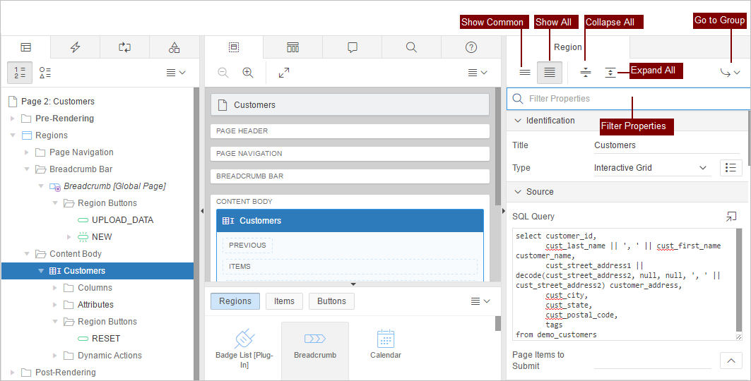Switch to the Shared Components tab icon

click(x=174, y=47)
